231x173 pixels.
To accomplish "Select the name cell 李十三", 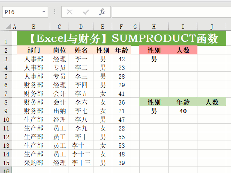I will point(81,163).
